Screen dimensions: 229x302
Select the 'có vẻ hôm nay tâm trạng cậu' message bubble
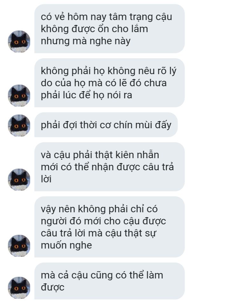[x=109, y=29]
